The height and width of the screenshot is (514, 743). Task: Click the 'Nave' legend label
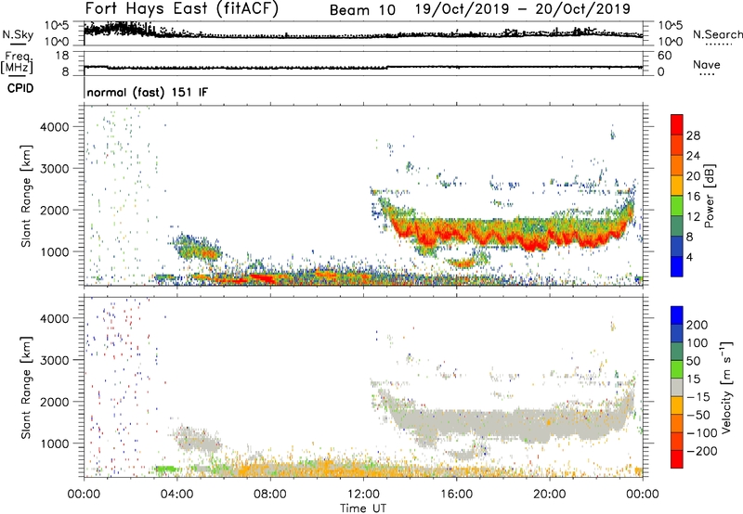click(x=707, y=64)
